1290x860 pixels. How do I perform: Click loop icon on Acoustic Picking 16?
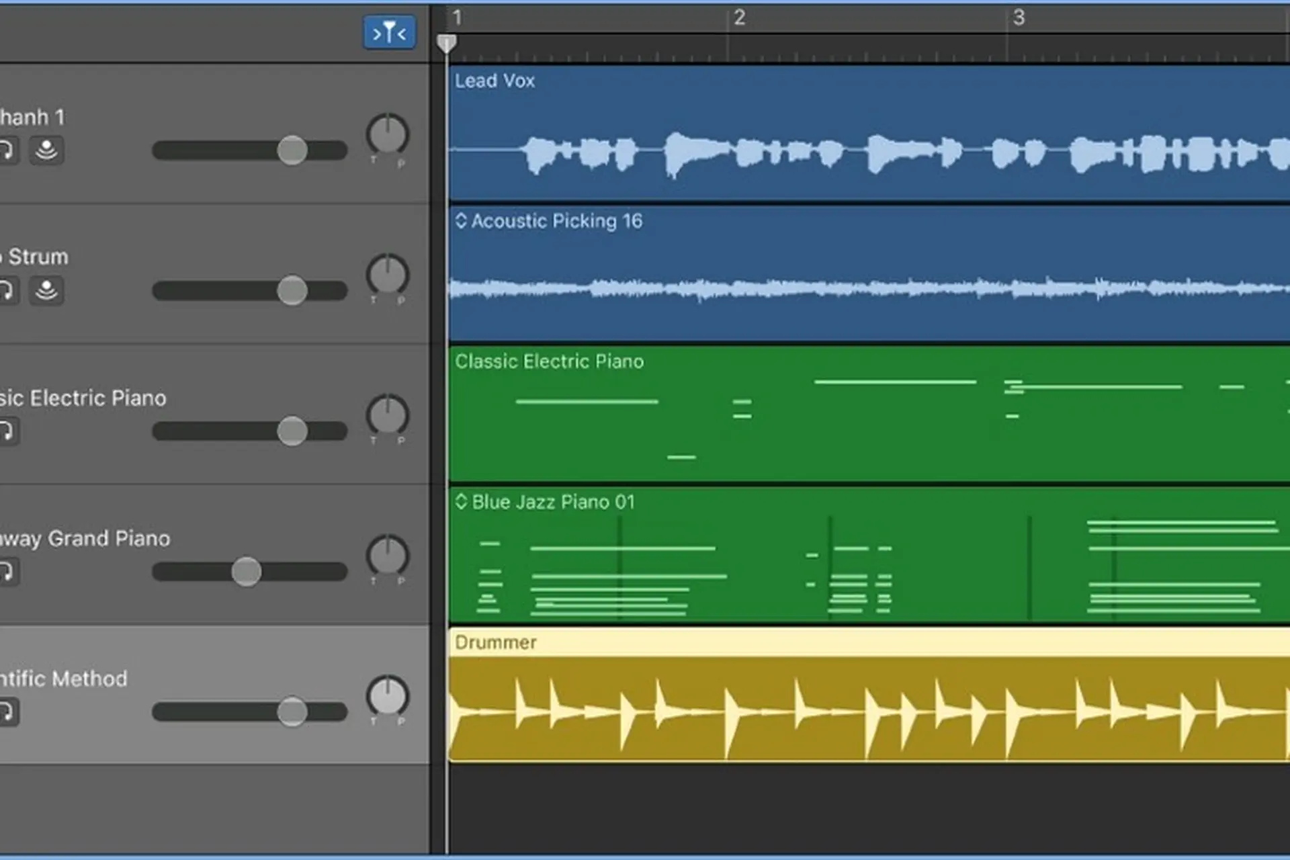461,220
